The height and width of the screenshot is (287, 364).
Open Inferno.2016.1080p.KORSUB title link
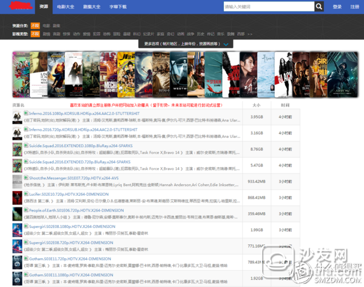pos(84,113)
